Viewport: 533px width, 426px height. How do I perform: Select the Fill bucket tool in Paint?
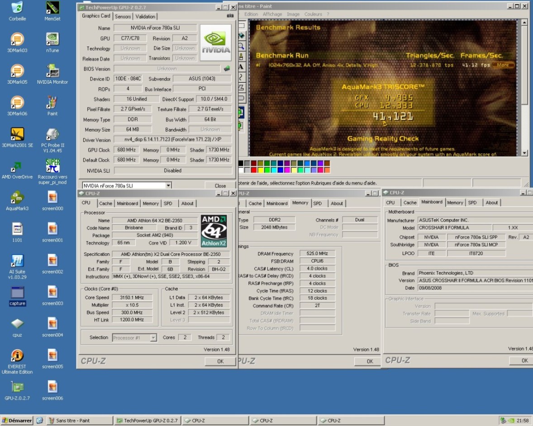point(241,36)
